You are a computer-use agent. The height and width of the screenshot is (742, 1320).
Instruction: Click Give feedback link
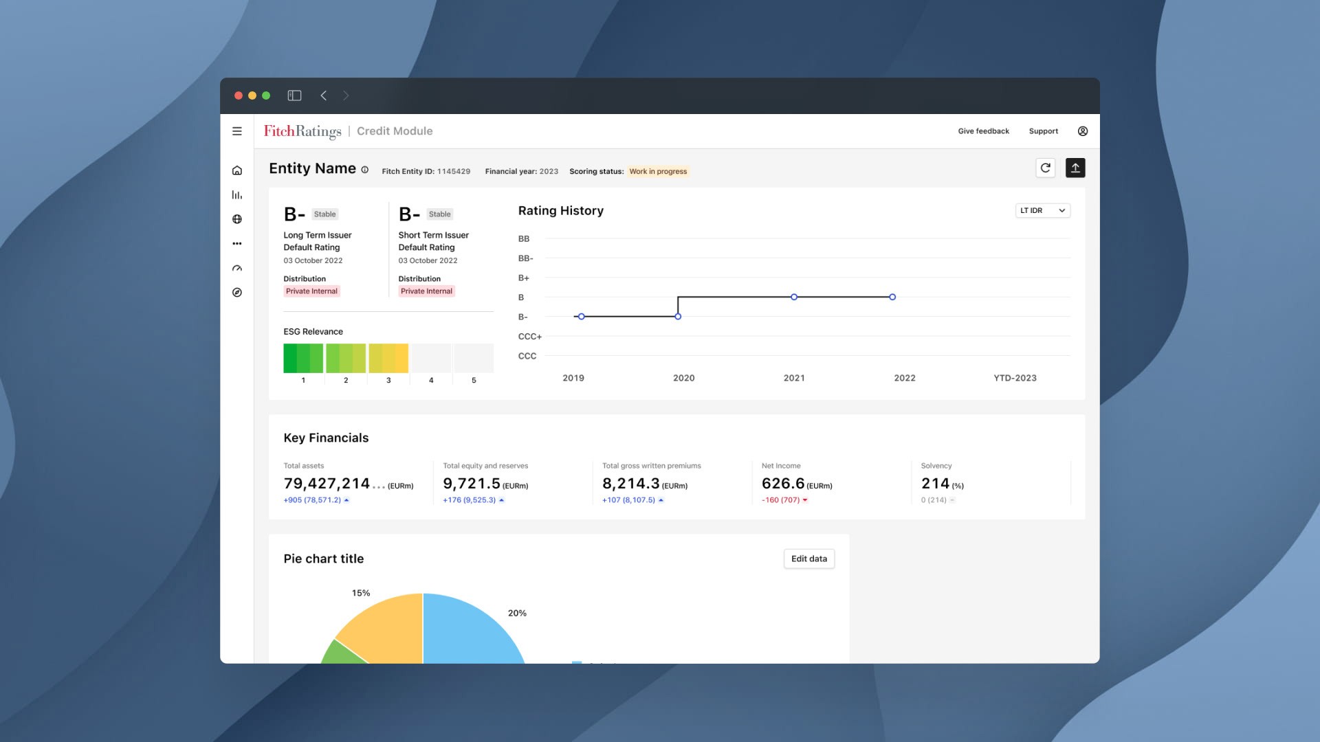(x=983, y=131)
